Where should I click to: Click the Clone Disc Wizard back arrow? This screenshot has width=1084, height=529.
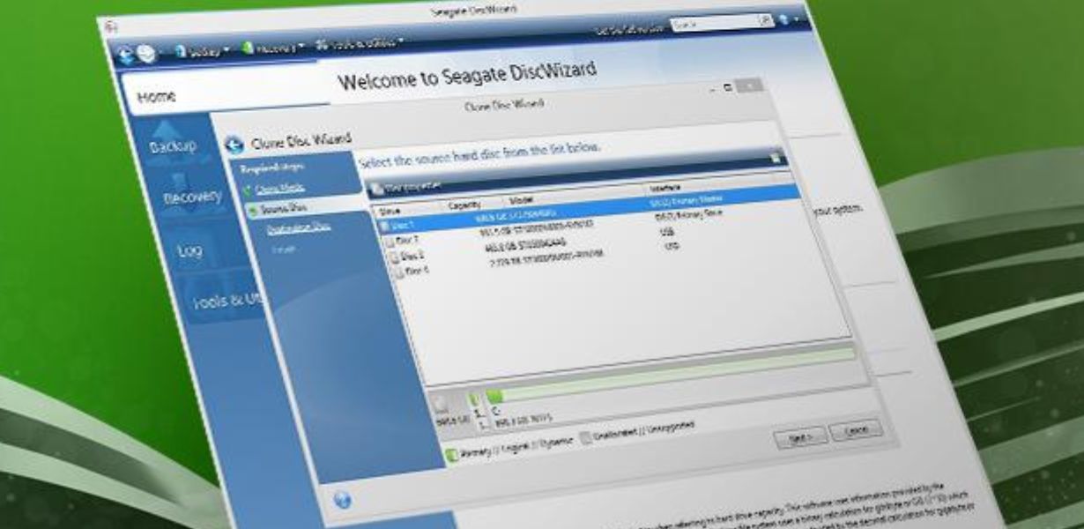[235, 145]
